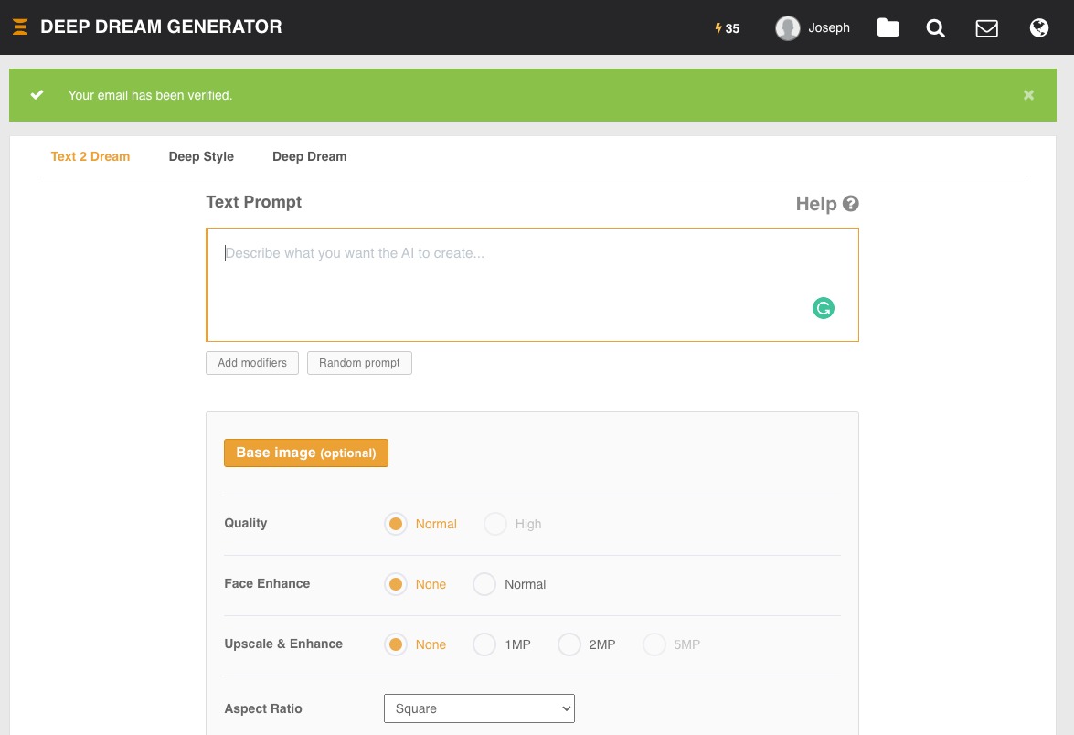
Task: Switch to the Deep Dream tab
Action: point(310,156)
